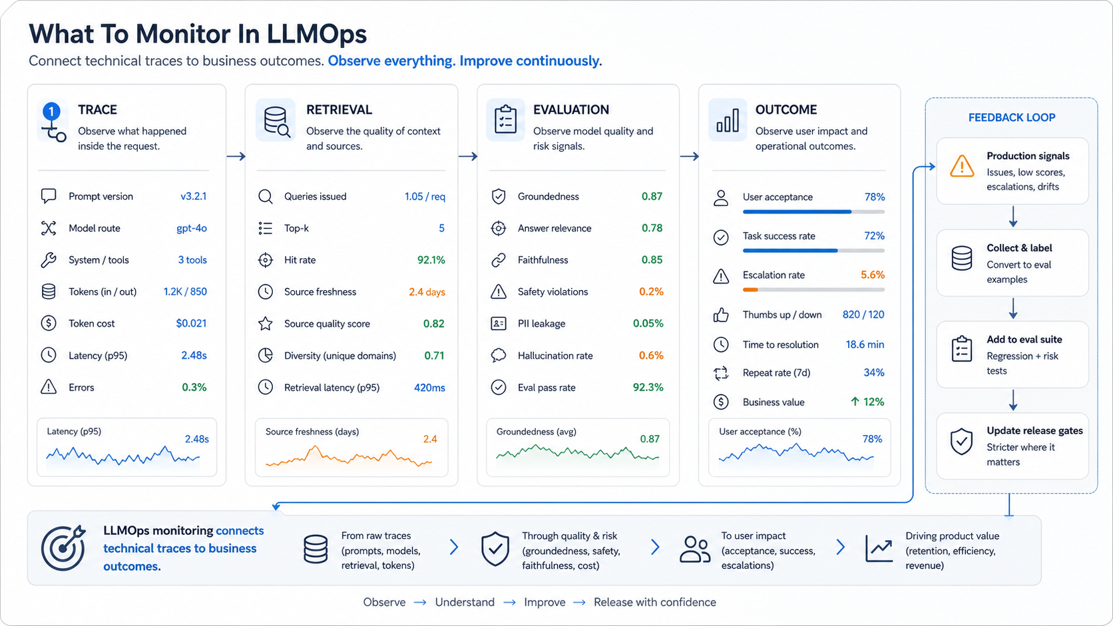Click 'Release with confidence' in bottom flow
Viewport: 1113px width, 626px height.
(655, 602)
